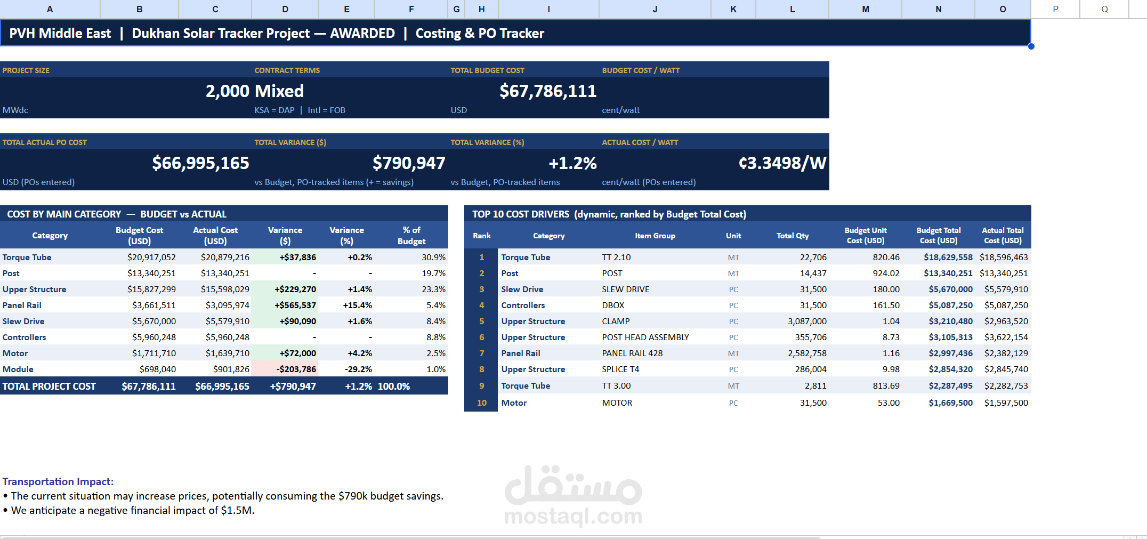
Task: Select column Q header
Action: [1105, 9]
